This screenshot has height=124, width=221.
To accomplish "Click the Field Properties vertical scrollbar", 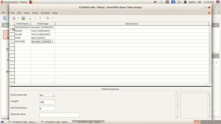I will (x=177, y=105).
